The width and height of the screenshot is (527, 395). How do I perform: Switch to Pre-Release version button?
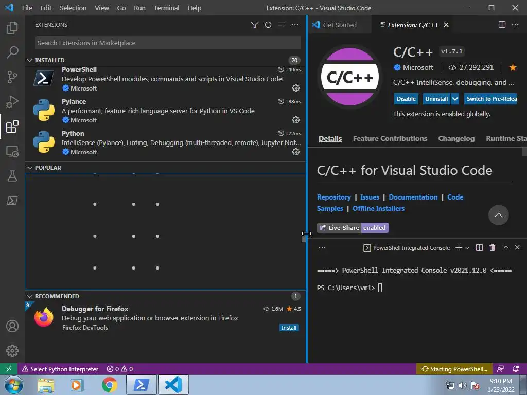click(x=490, y=99)
